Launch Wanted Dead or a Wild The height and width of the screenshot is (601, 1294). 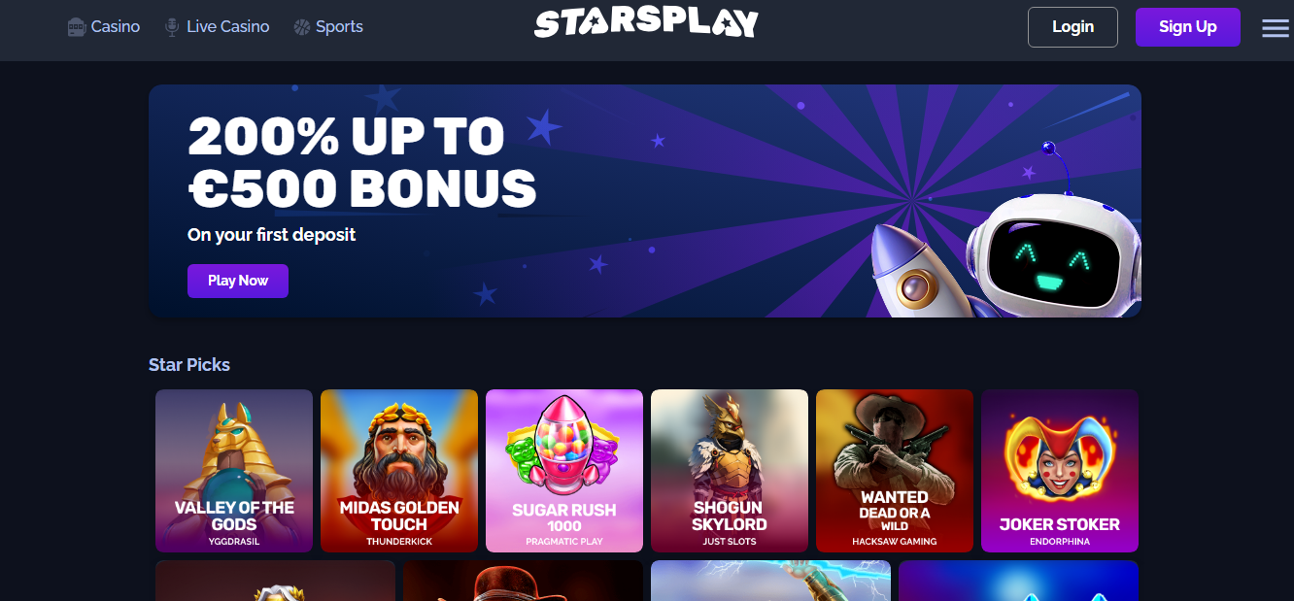coord(895,471)
